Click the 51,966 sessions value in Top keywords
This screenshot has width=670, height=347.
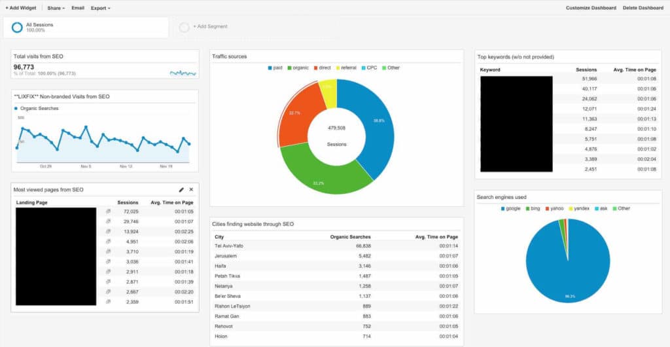point(590,79)
